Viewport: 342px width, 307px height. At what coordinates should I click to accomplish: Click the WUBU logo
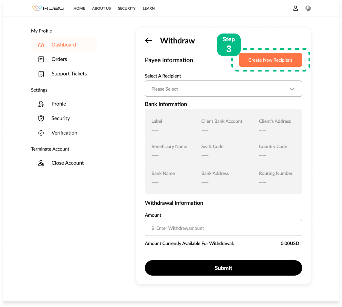(x=48, y=8)
